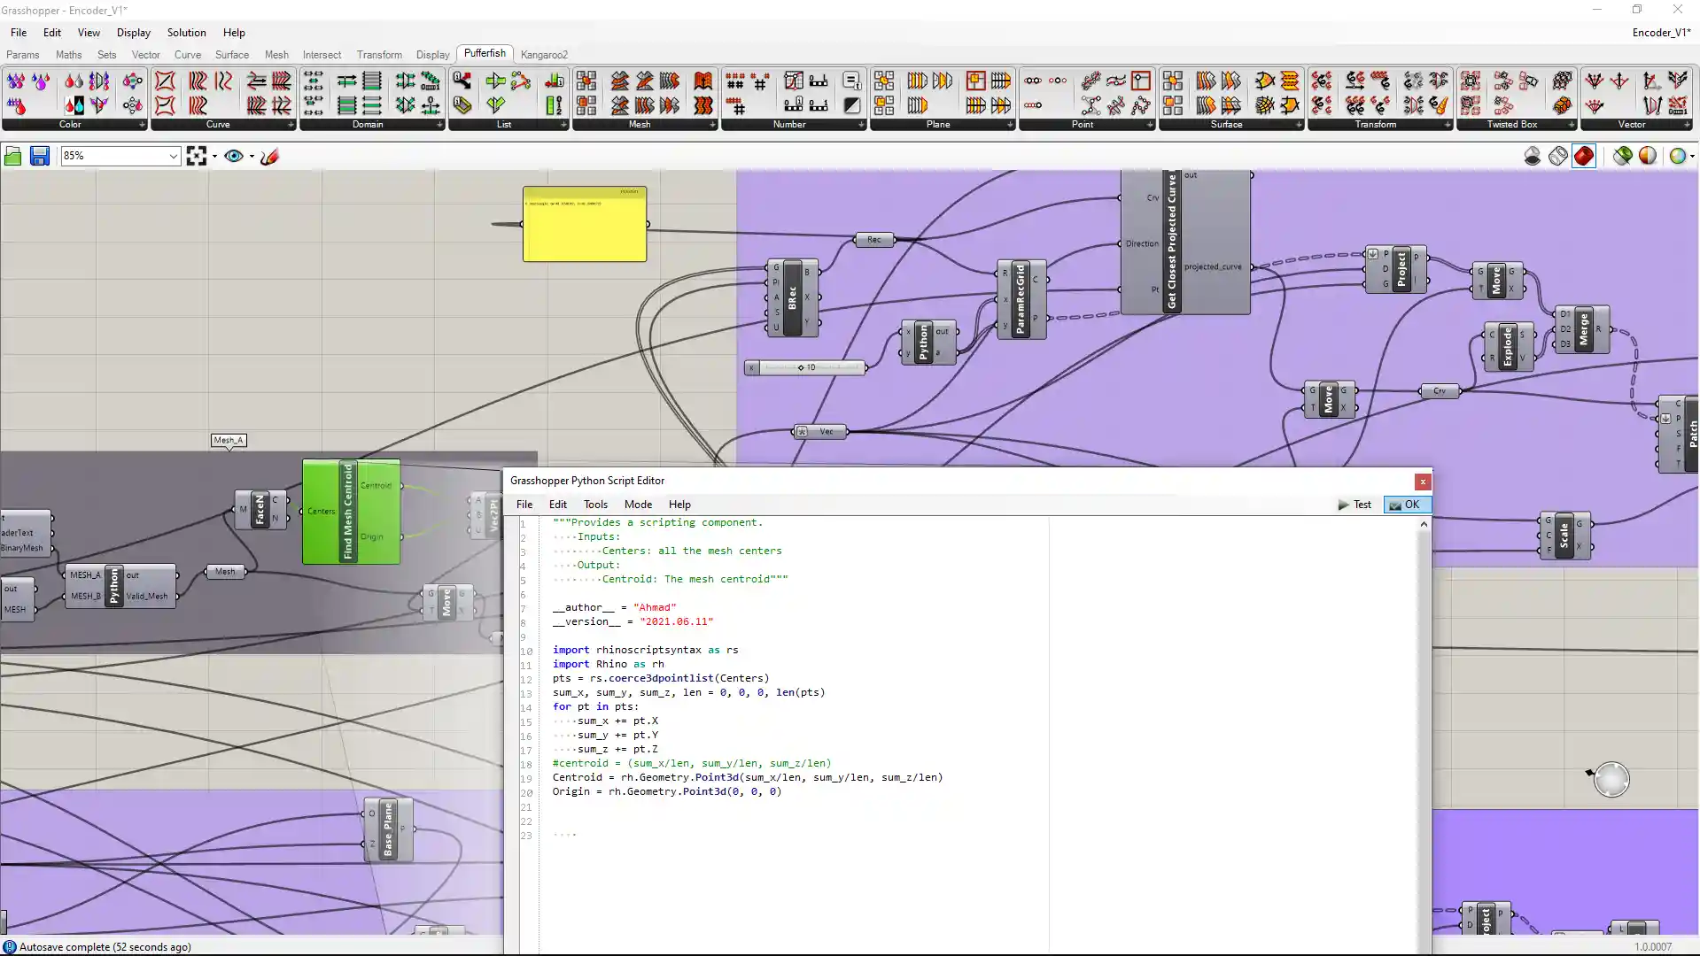Screen dimensions: 1700x956
Task: Open file using the green folder icon
Action: coord(12,157)
